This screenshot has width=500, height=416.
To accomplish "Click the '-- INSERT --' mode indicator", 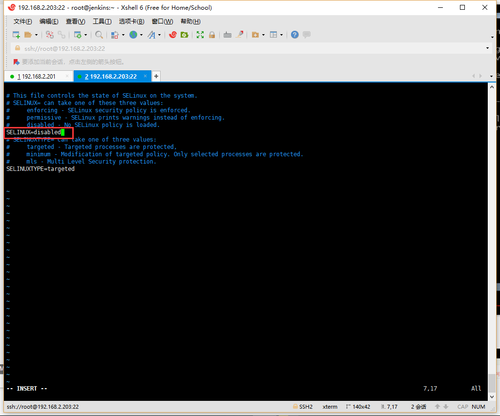I will 27,389.
